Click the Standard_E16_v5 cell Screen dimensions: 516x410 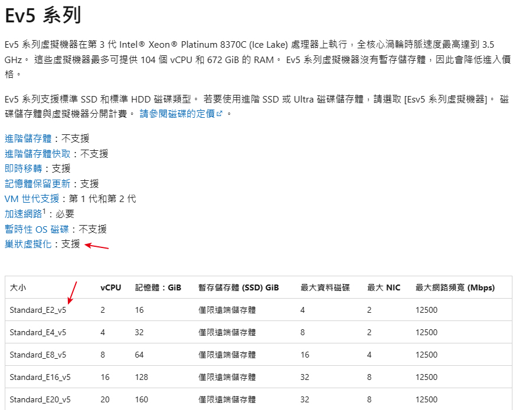[x=40, y=377]
